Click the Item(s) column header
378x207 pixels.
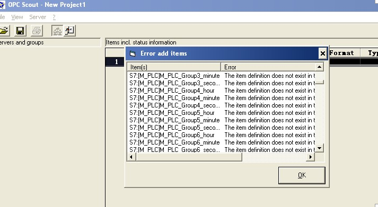click(174, 67)
